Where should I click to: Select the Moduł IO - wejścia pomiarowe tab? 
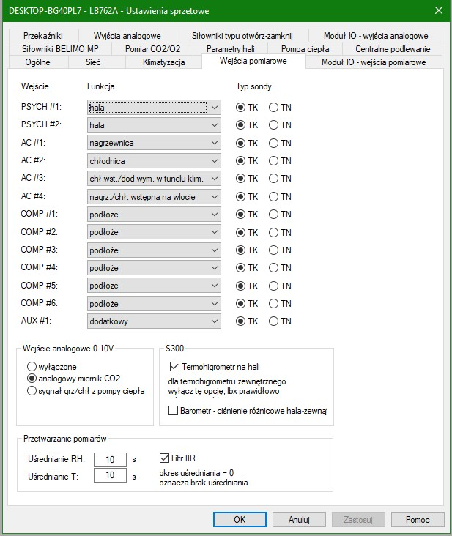tap(374, 62)
